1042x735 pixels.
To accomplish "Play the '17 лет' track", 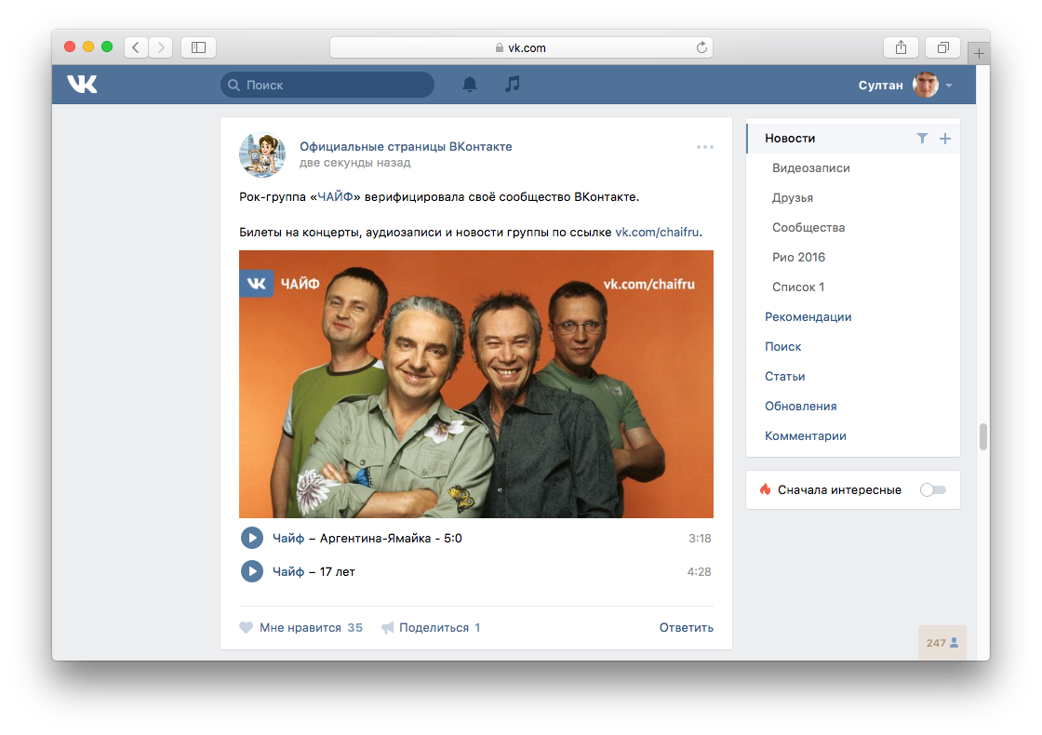I will pyautogui.click(x=252, y=571).
